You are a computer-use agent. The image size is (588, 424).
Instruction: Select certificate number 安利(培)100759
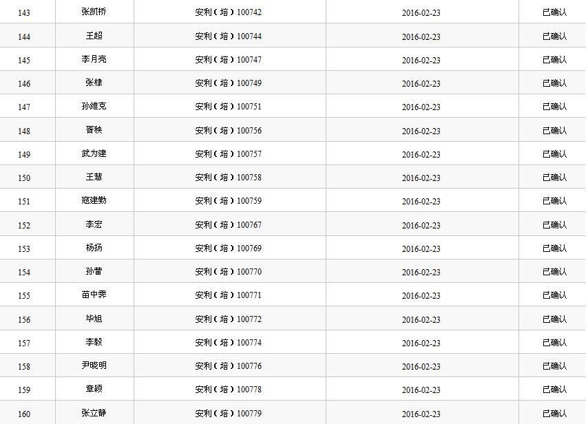228,201
